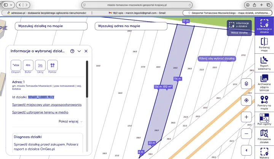Open the Informacje o działce tool
The width and height of the screenshot is (274, 159).
[264, 26]
